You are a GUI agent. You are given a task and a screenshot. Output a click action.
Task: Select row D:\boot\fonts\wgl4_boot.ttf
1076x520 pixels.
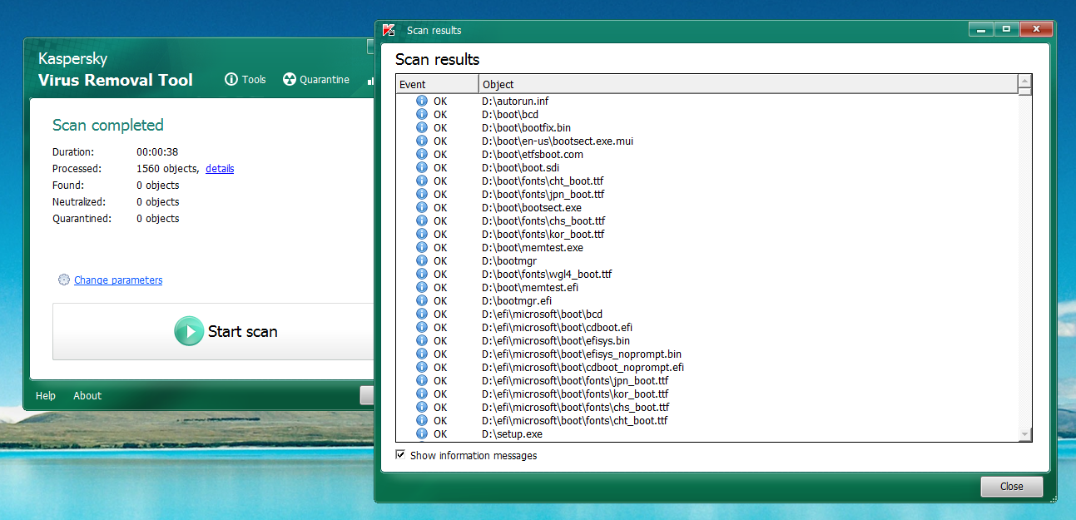point(707,274)
